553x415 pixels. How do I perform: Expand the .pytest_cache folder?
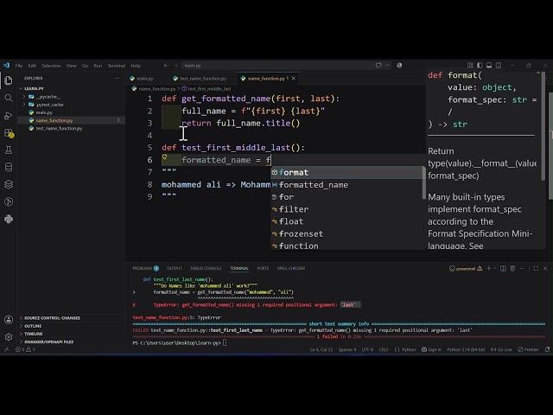click(49, 105)
